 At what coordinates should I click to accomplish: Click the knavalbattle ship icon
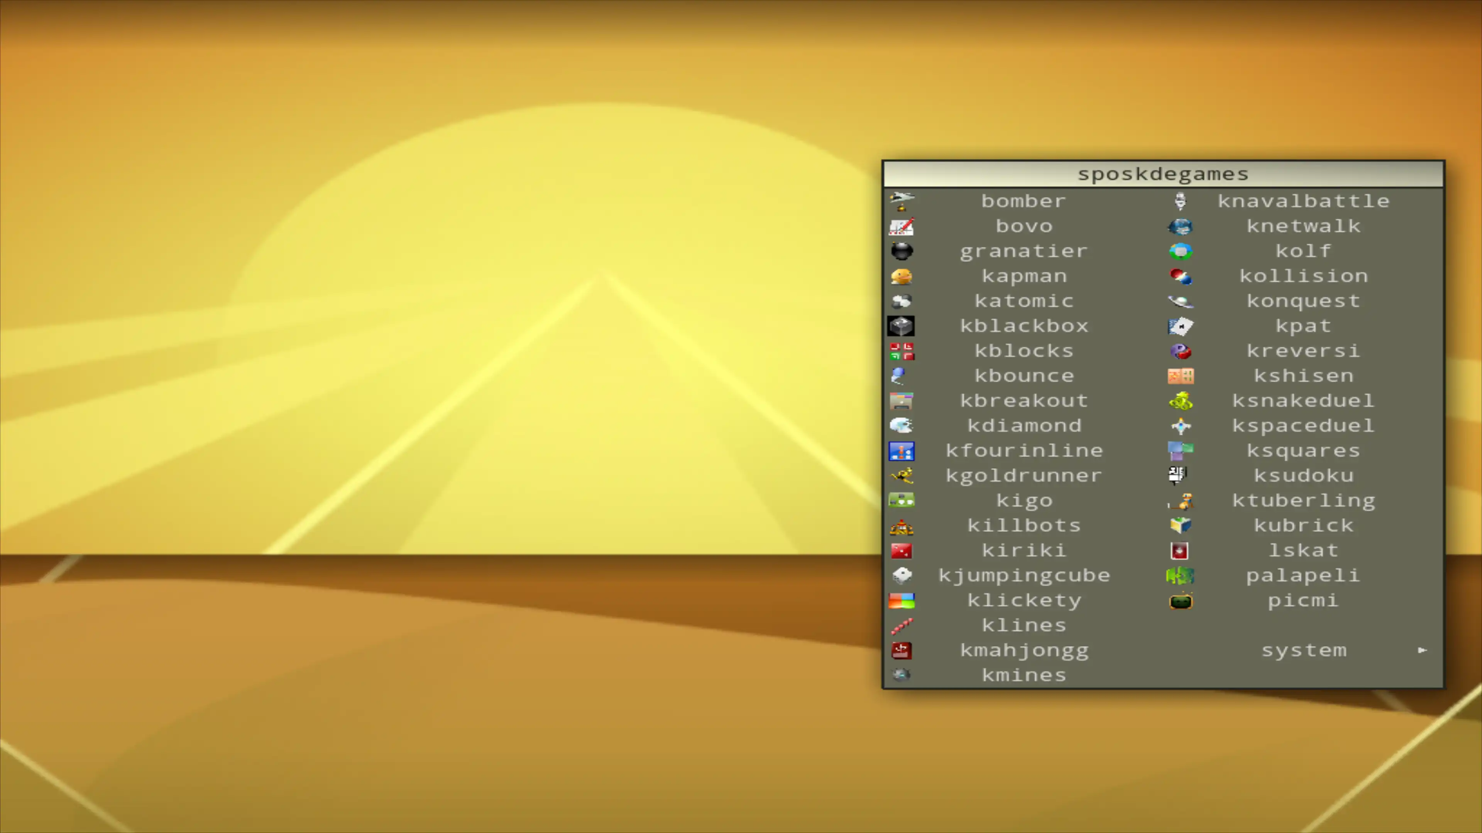pos(1181,201)
